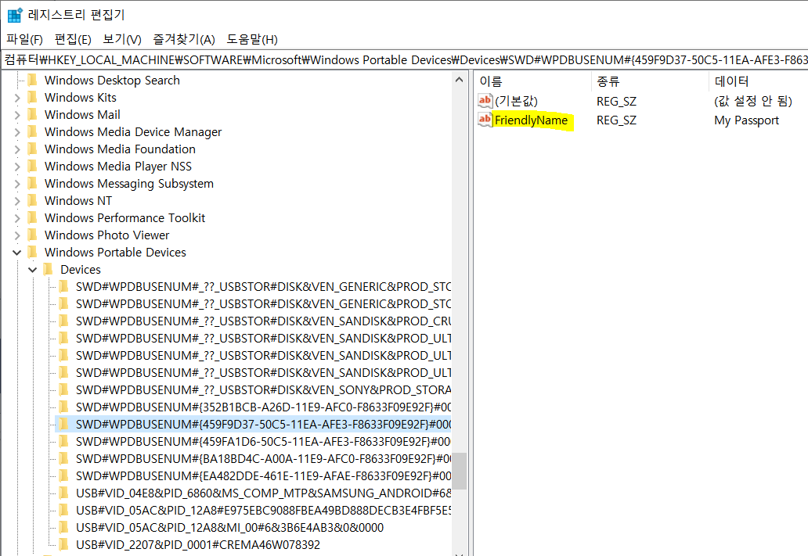Click the SONY&PROD_STORA key folder icon
808x556 pixels.
tap(64, 389)
